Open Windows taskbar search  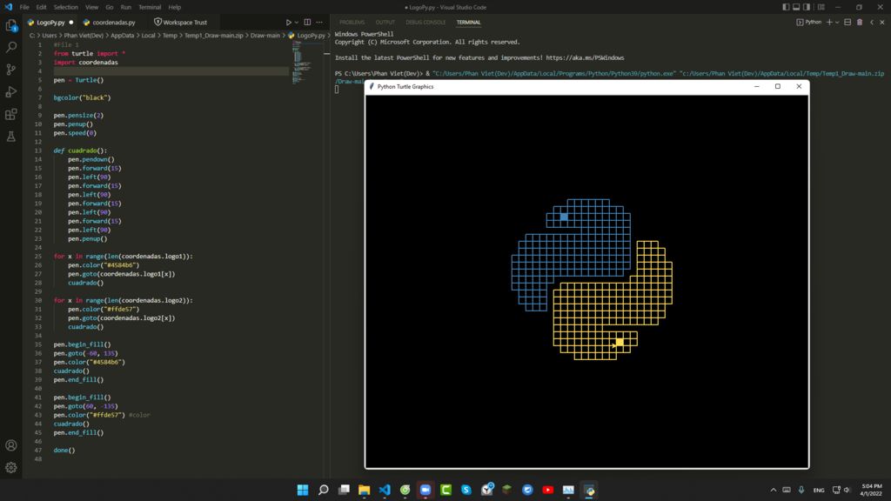pyautogui.click(x=324, y=490)
